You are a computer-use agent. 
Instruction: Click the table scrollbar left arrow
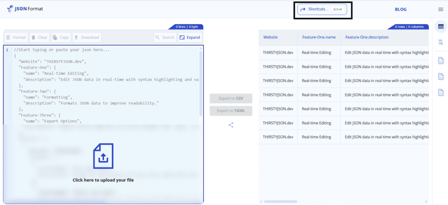tap(261, 202)
